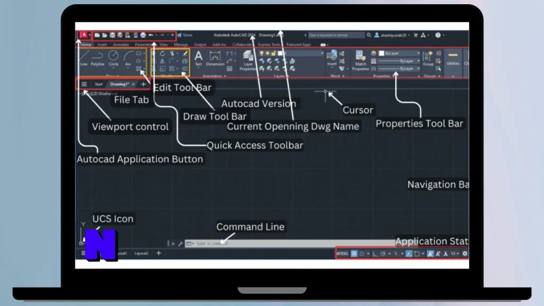Select the Mirror tool
Viewport: 544px width, 306px height.
[x=163, y=61]
